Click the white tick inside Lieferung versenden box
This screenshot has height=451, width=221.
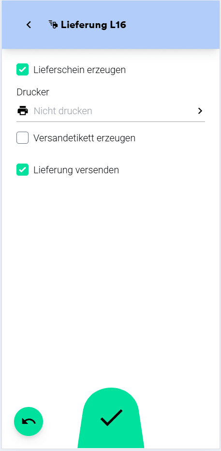[x=22, y=170]
